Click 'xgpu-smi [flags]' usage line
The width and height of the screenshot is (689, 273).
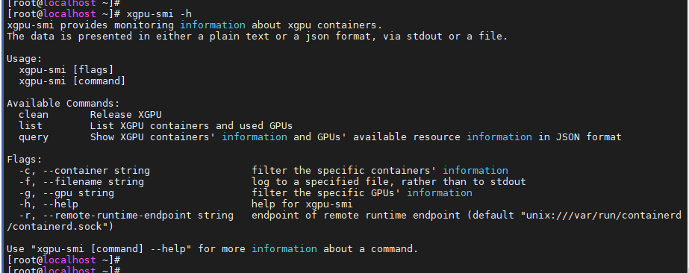66,70
